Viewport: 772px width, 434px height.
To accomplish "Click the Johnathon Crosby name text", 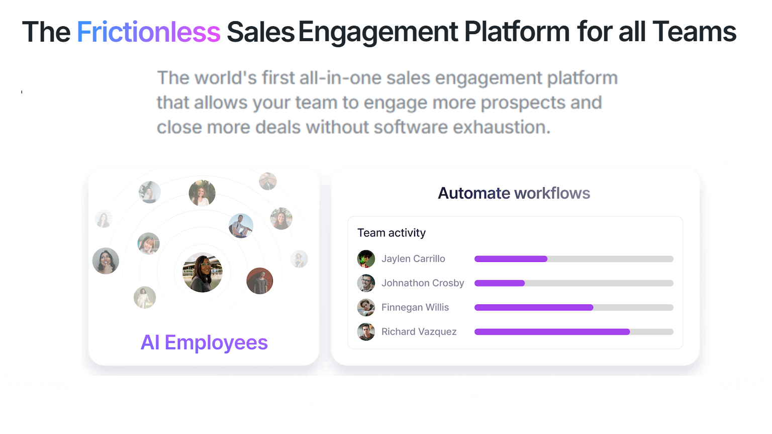I will tap(423, 283).
